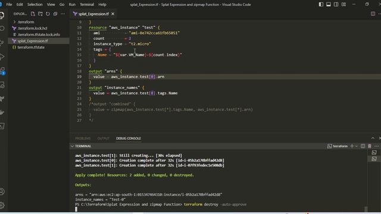This screenshot has height=214, width=381.
Task: Toggle the primary side bar layout button
Action: [321, 4]
